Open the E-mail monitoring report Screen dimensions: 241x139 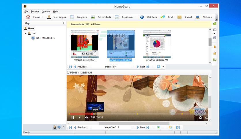(184, 17)
